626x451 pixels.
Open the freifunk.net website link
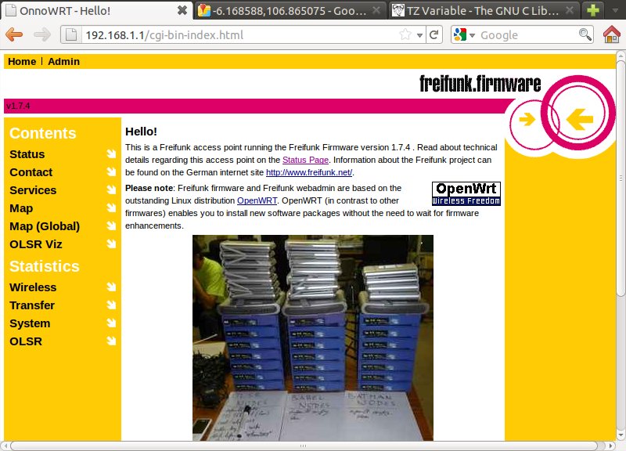[x=309, y=172]
